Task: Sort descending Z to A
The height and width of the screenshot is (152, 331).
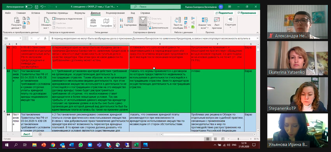Action: coord(121,26)
